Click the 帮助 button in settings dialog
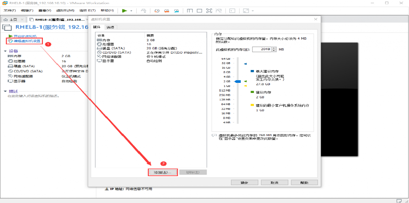Image resolution: width=409 pixels, height=203 pixels. tap(304, 182)
